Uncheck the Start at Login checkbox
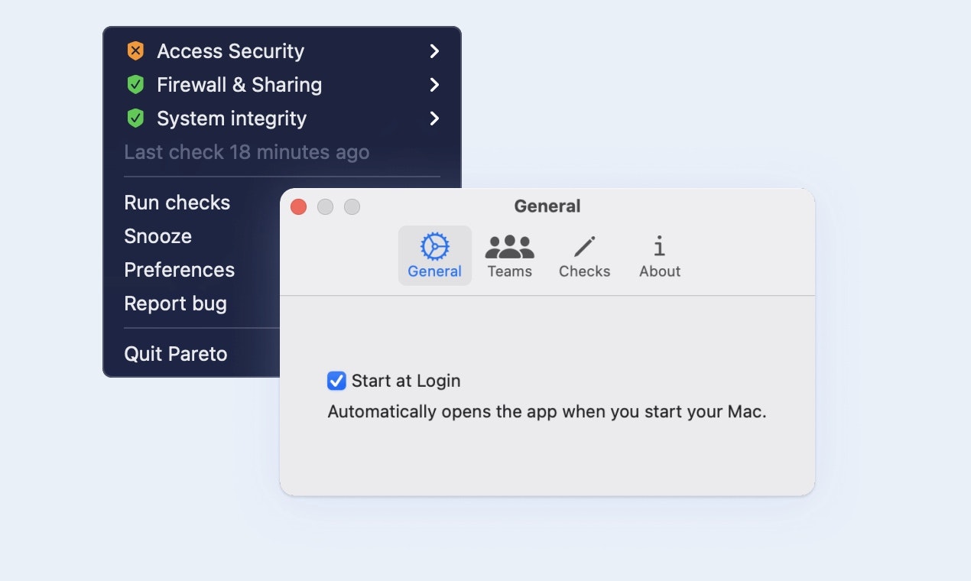 coord(336,380)
